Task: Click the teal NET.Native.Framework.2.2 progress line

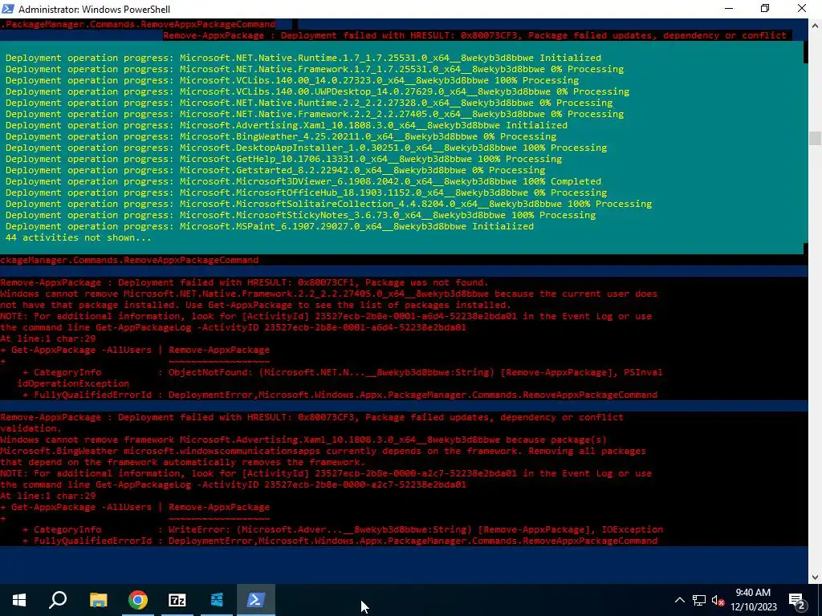Action: click(315, 114)
